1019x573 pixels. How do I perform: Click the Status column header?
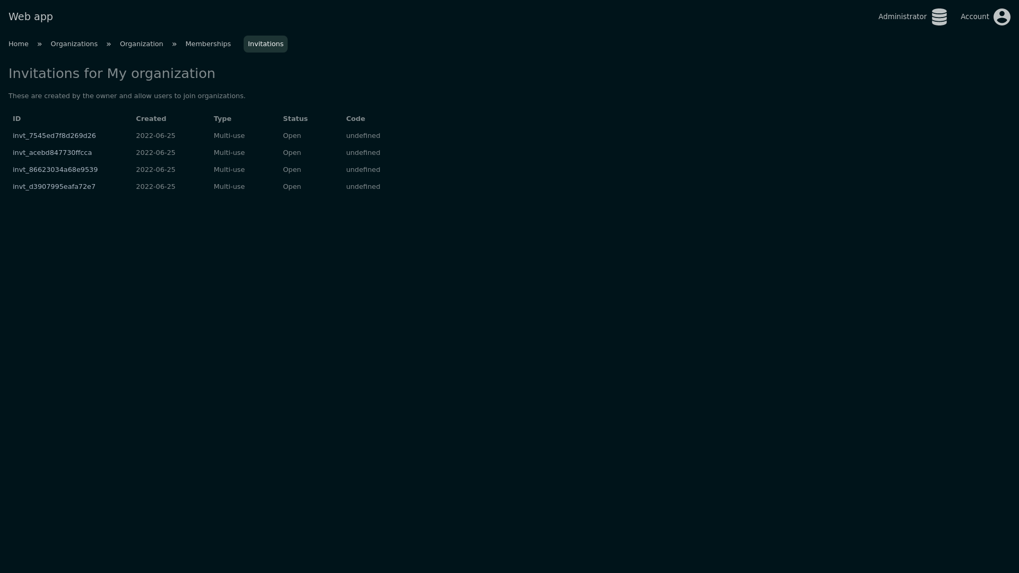tap(295, 119)
